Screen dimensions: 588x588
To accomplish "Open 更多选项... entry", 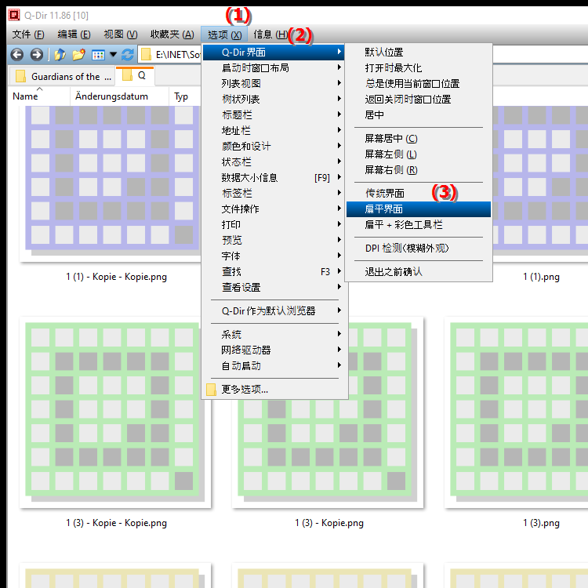I will (x=274, y=390).
